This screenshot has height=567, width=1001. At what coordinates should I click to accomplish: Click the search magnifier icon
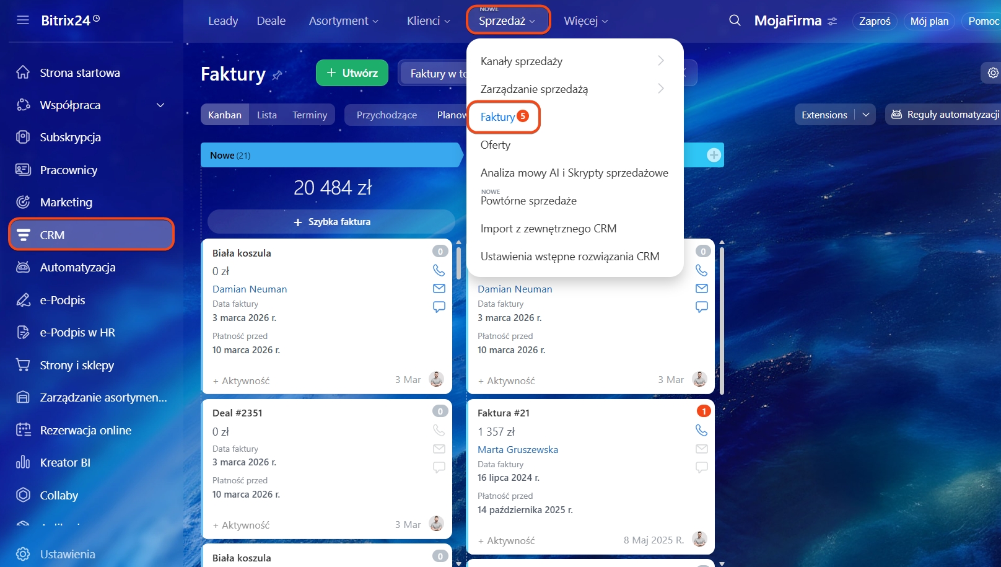coord(735,20)
